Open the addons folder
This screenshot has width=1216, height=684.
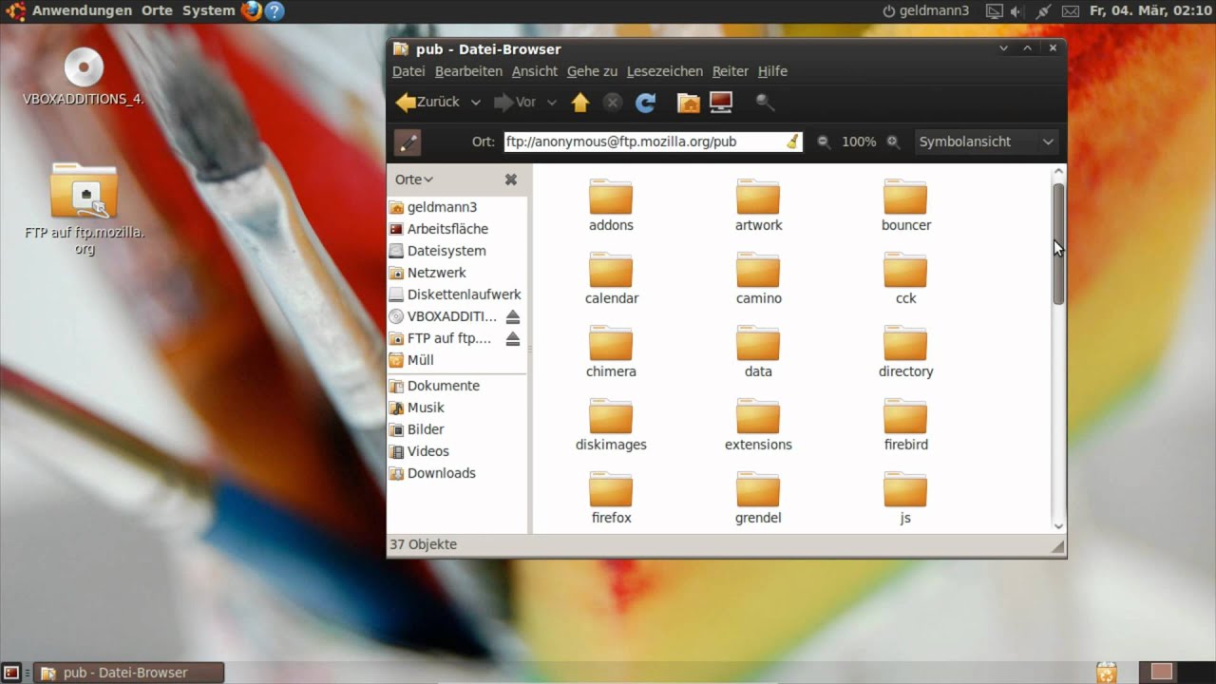611,205
